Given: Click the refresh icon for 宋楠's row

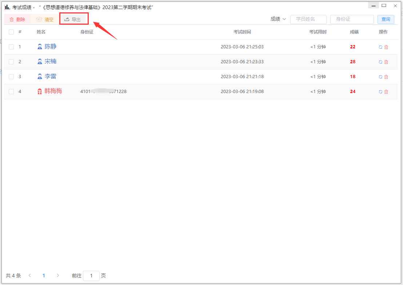Looking at the screenshot, I should pos(380,62).
